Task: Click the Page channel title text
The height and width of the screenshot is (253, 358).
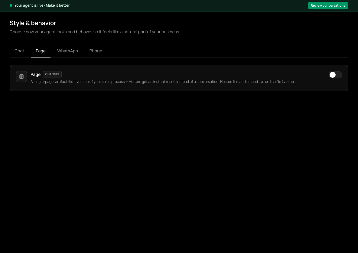Action: (35, 74)
